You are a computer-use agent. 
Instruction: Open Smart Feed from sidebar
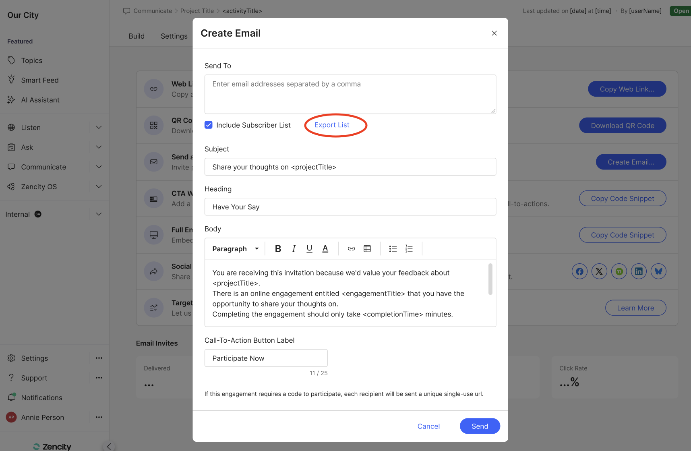click(40, 80)
